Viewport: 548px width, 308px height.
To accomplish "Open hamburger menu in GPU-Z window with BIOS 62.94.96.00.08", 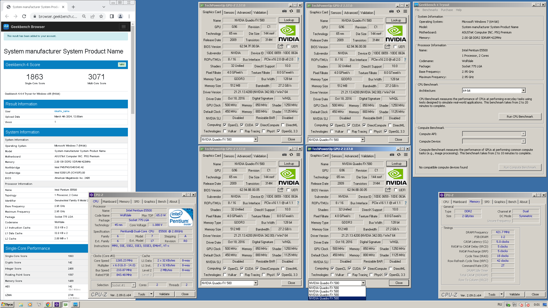I will 405,11.
